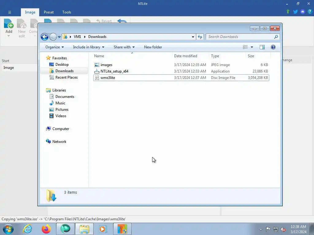Screen dimensions: 314x235
Task: Click the New folder button
Action: point(153,47)
